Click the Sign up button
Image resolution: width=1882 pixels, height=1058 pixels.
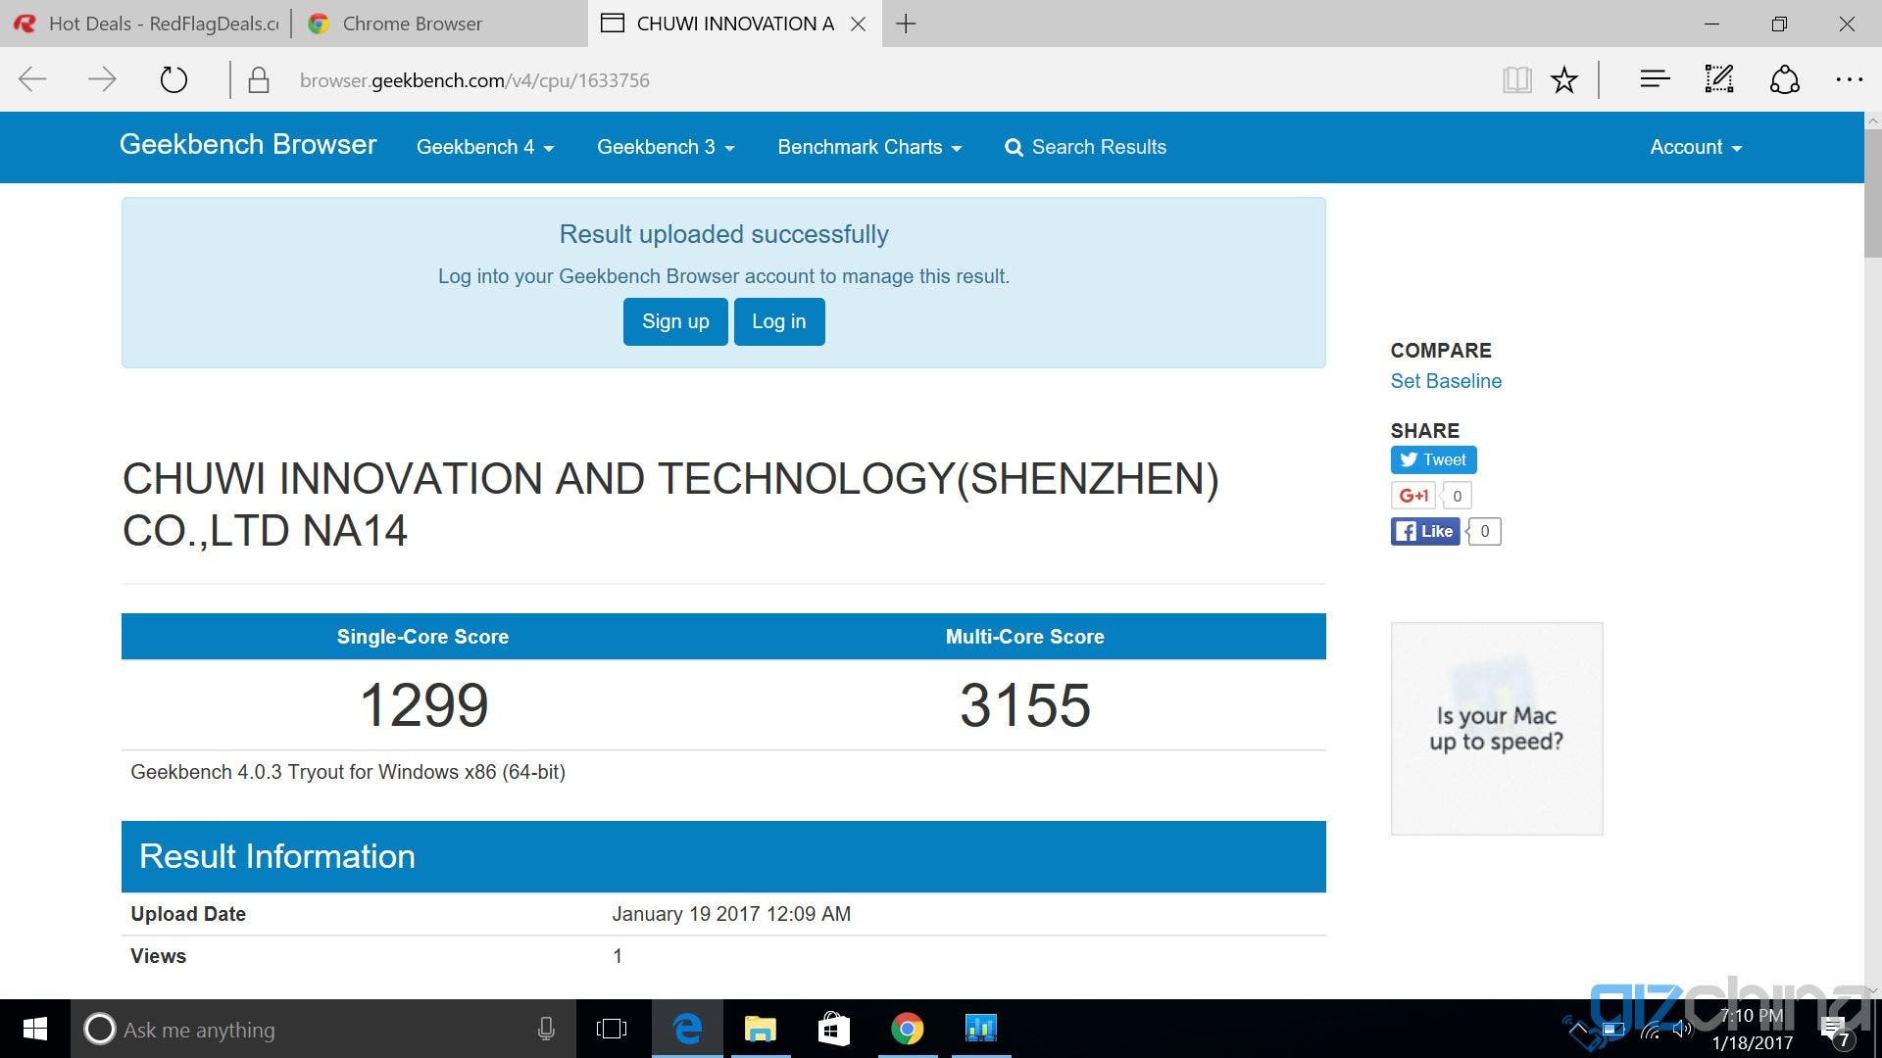tap(675, 321)
